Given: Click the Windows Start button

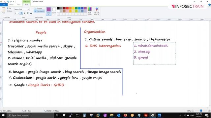Looking at the screenshot, I should click(x=3, y=115).
